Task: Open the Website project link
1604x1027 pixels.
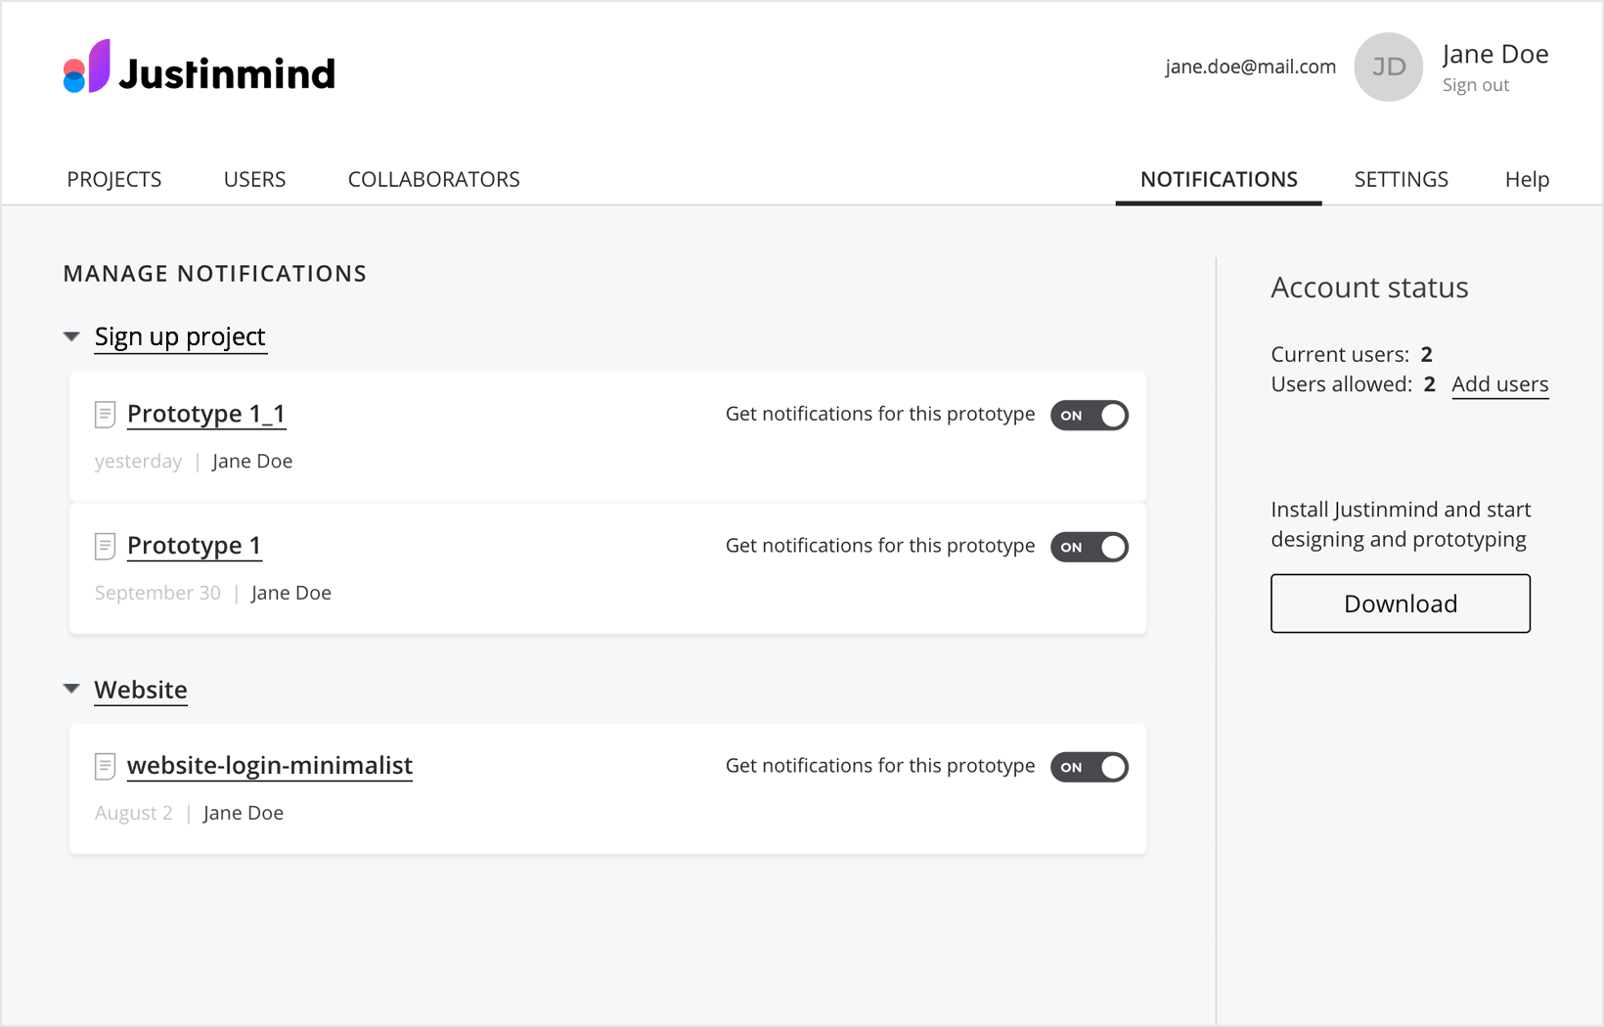Action: coord(141,690)
